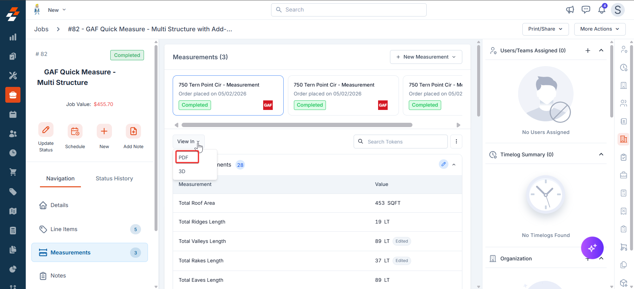
Task: Open the organization building icon in right rail
Action: coord(623,139)
